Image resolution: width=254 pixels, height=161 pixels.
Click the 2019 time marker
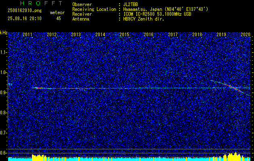click(x=221, y=34)
